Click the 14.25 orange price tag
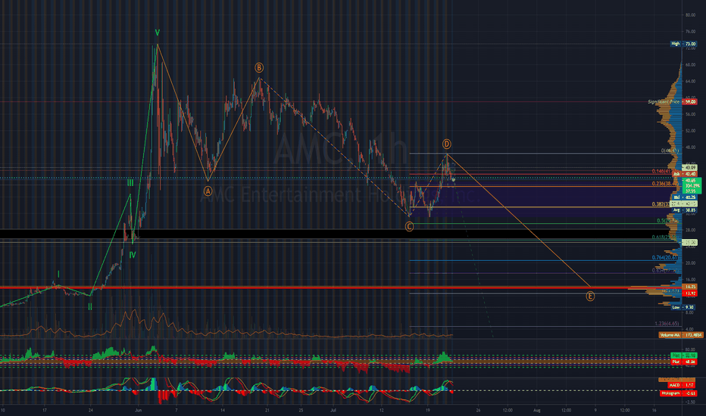 pos(690,287)
